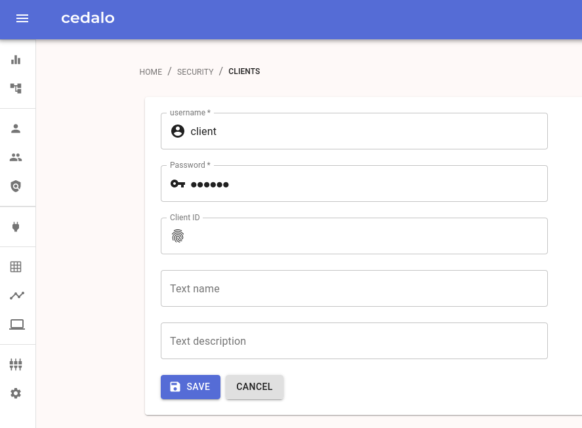The height and width of the screenshot is (428, 582).
Task: Select the single-person clients sidebar icon
Action: coord(16,128)
